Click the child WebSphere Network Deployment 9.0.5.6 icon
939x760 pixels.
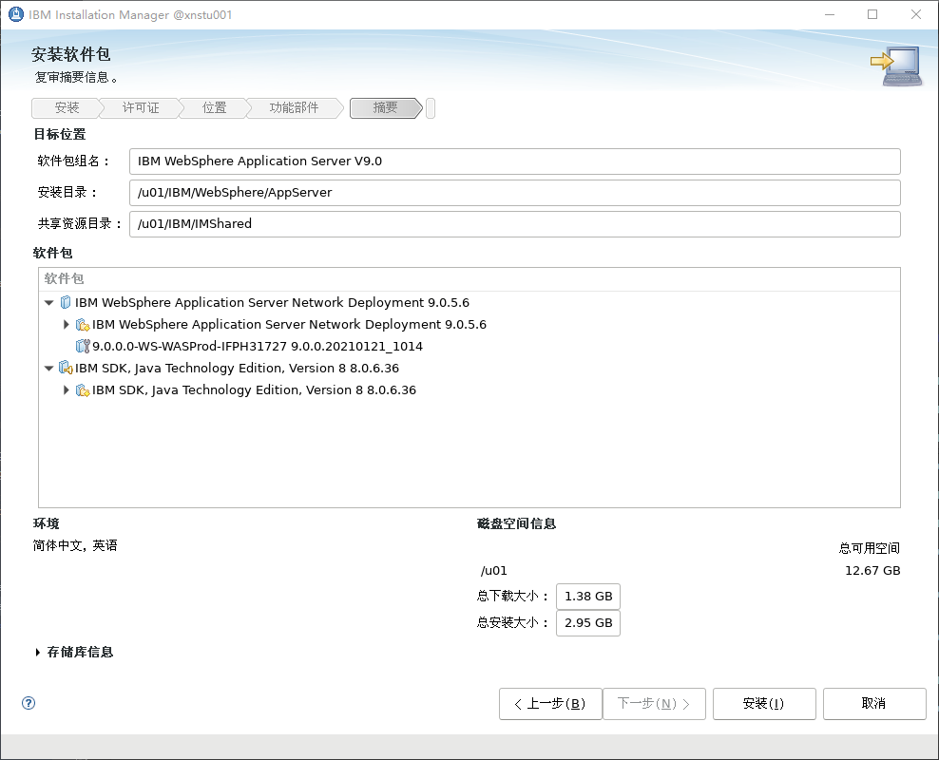tap(83, 324)
